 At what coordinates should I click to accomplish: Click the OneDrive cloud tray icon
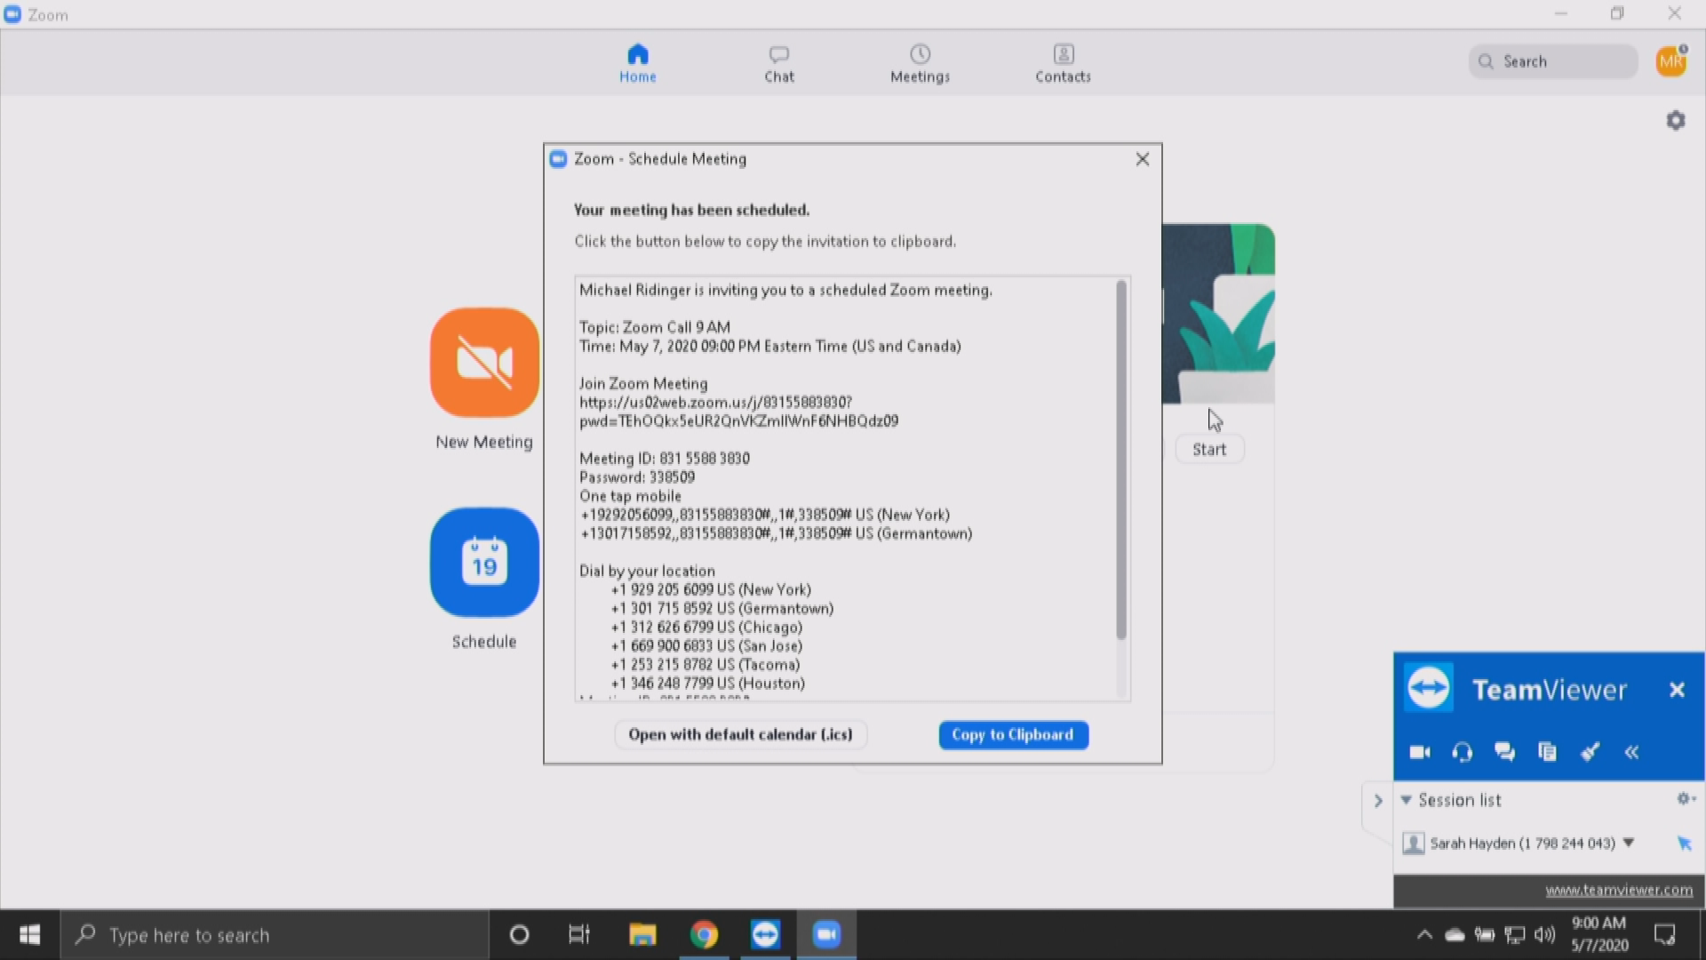tap(1455, 934)
